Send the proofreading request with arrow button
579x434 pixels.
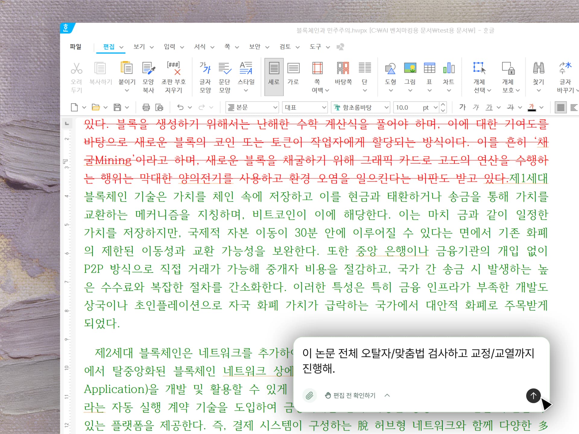533,396
